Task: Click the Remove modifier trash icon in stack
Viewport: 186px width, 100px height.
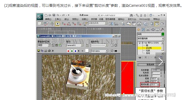Action: click(155, 58)
